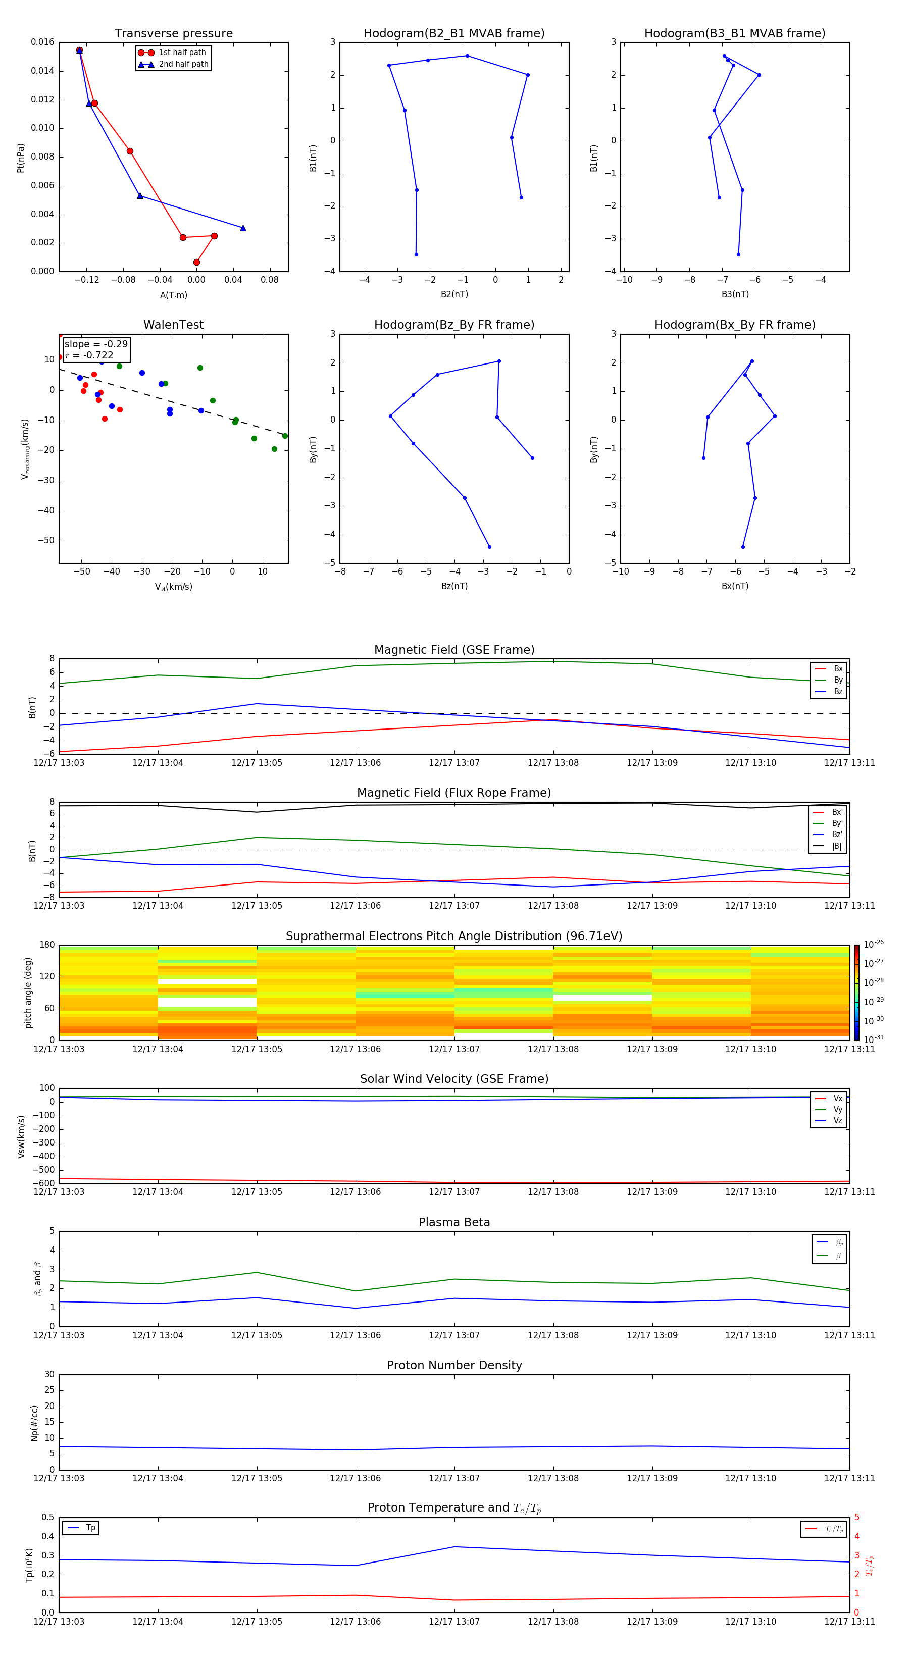Select the 'Hodogram(B3_B1 MVAB frame)' title
Viewport: 909px width, 1666px height.
[x=735, y=34]
